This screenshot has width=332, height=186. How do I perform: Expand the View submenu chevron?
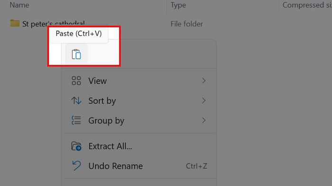point(203,81)
